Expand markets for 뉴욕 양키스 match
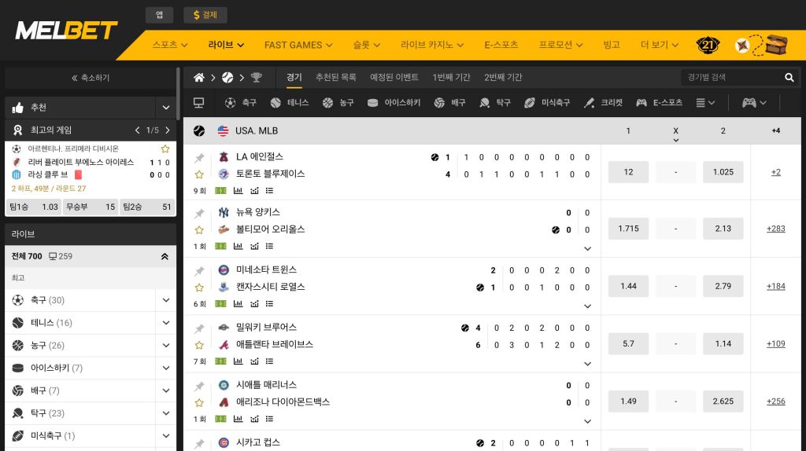Image resolution: width=806 pixels, height=451 pixels. click(587, 248)
